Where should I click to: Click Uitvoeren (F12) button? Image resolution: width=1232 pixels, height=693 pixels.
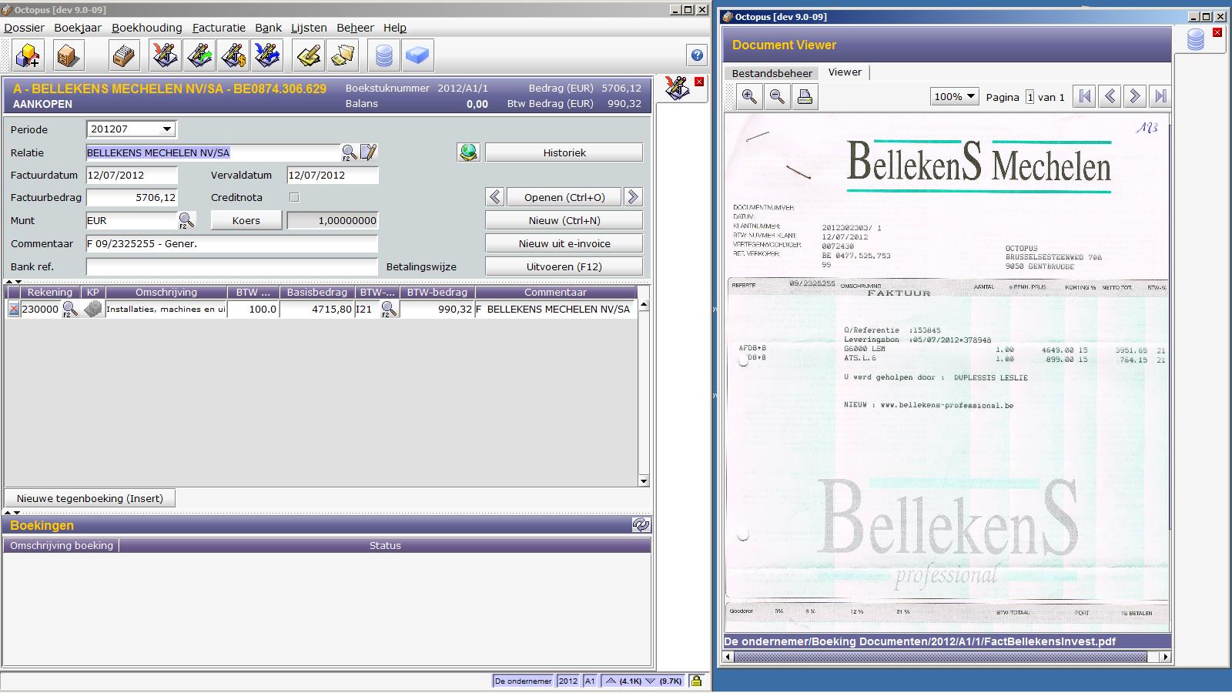564,266
